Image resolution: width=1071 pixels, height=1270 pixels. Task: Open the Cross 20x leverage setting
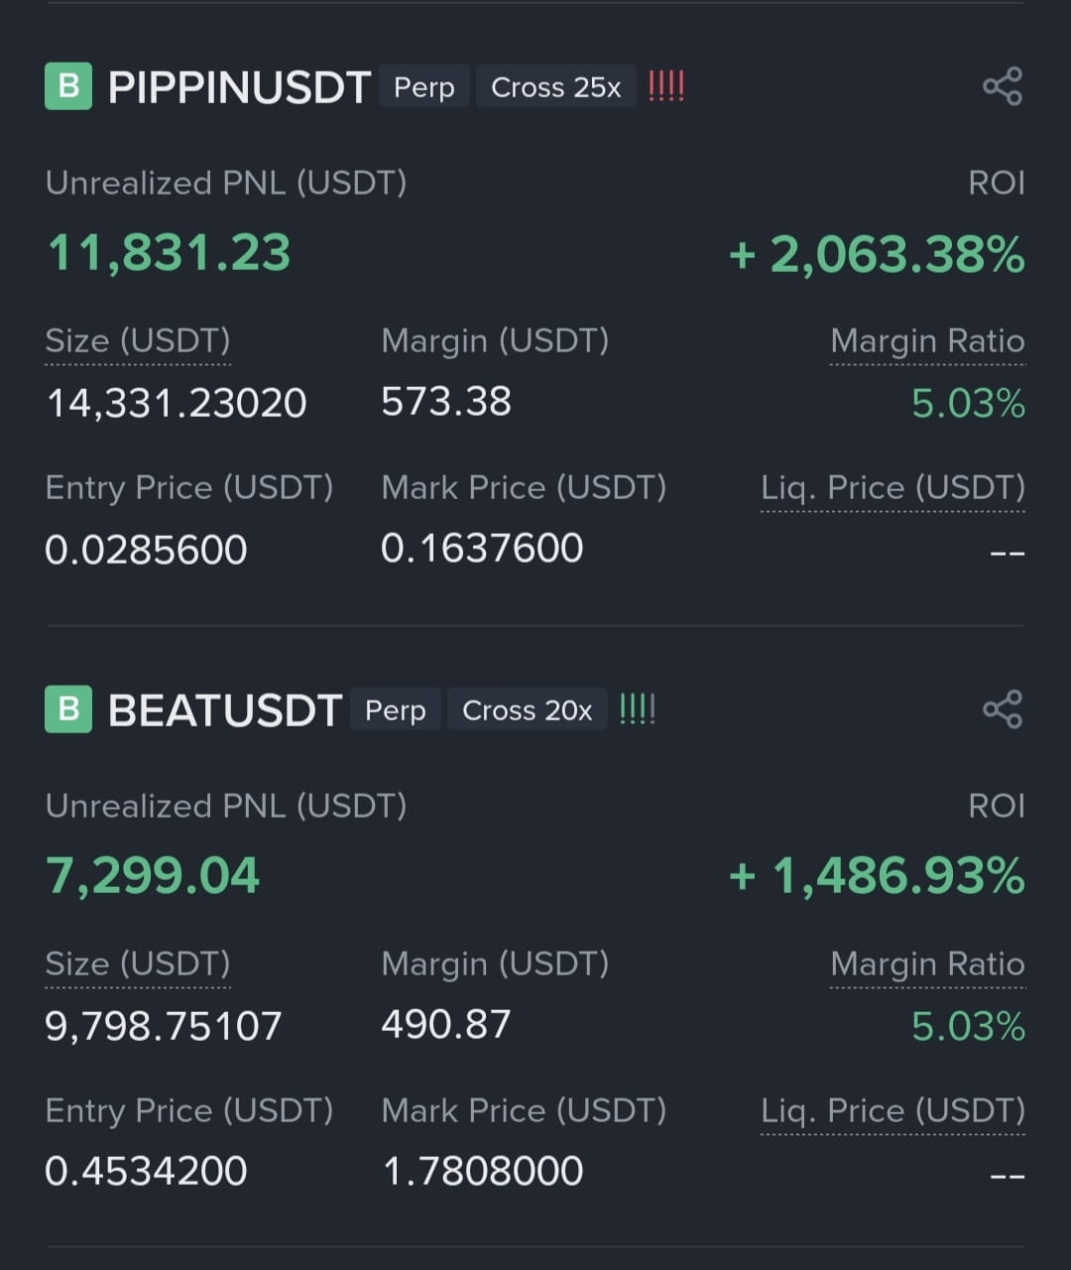[x=527, y=710]
